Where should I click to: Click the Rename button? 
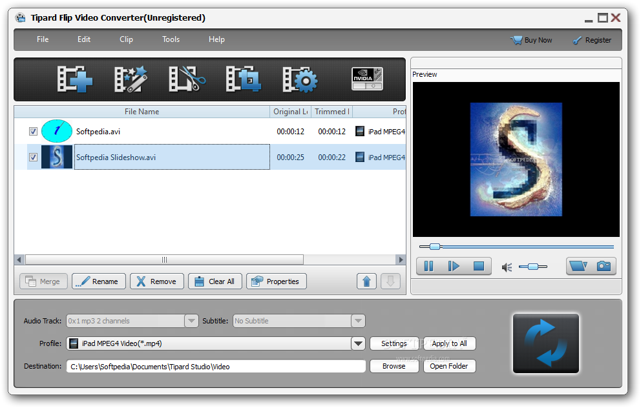98,281
